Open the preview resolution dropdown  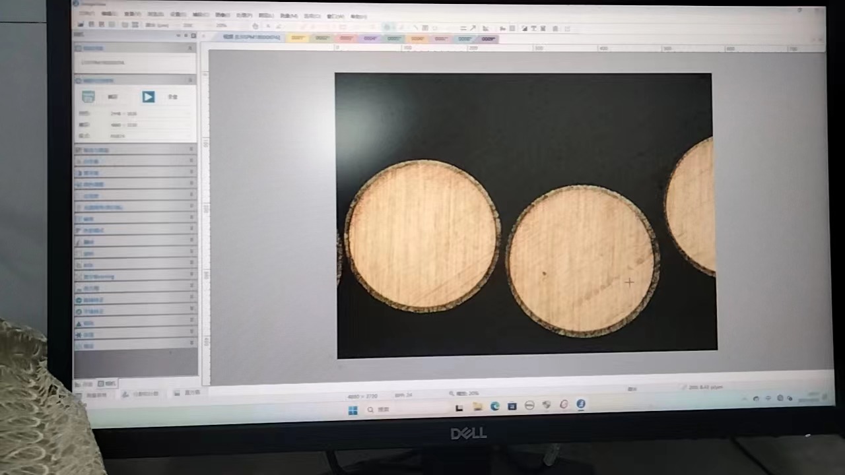(151, 113)
